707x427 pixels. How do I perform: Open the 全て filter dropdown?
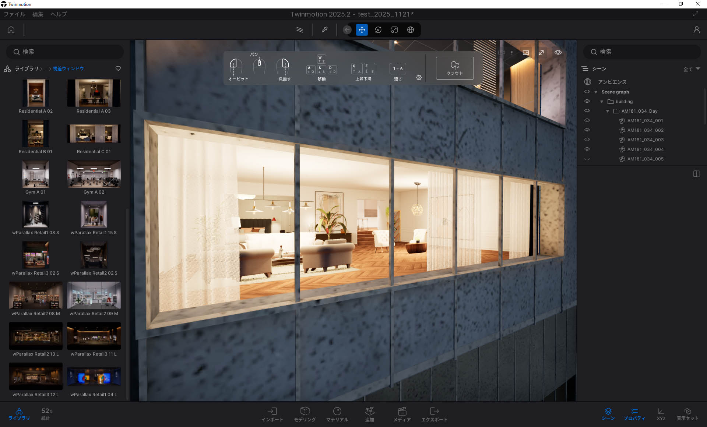coord(692,69)
